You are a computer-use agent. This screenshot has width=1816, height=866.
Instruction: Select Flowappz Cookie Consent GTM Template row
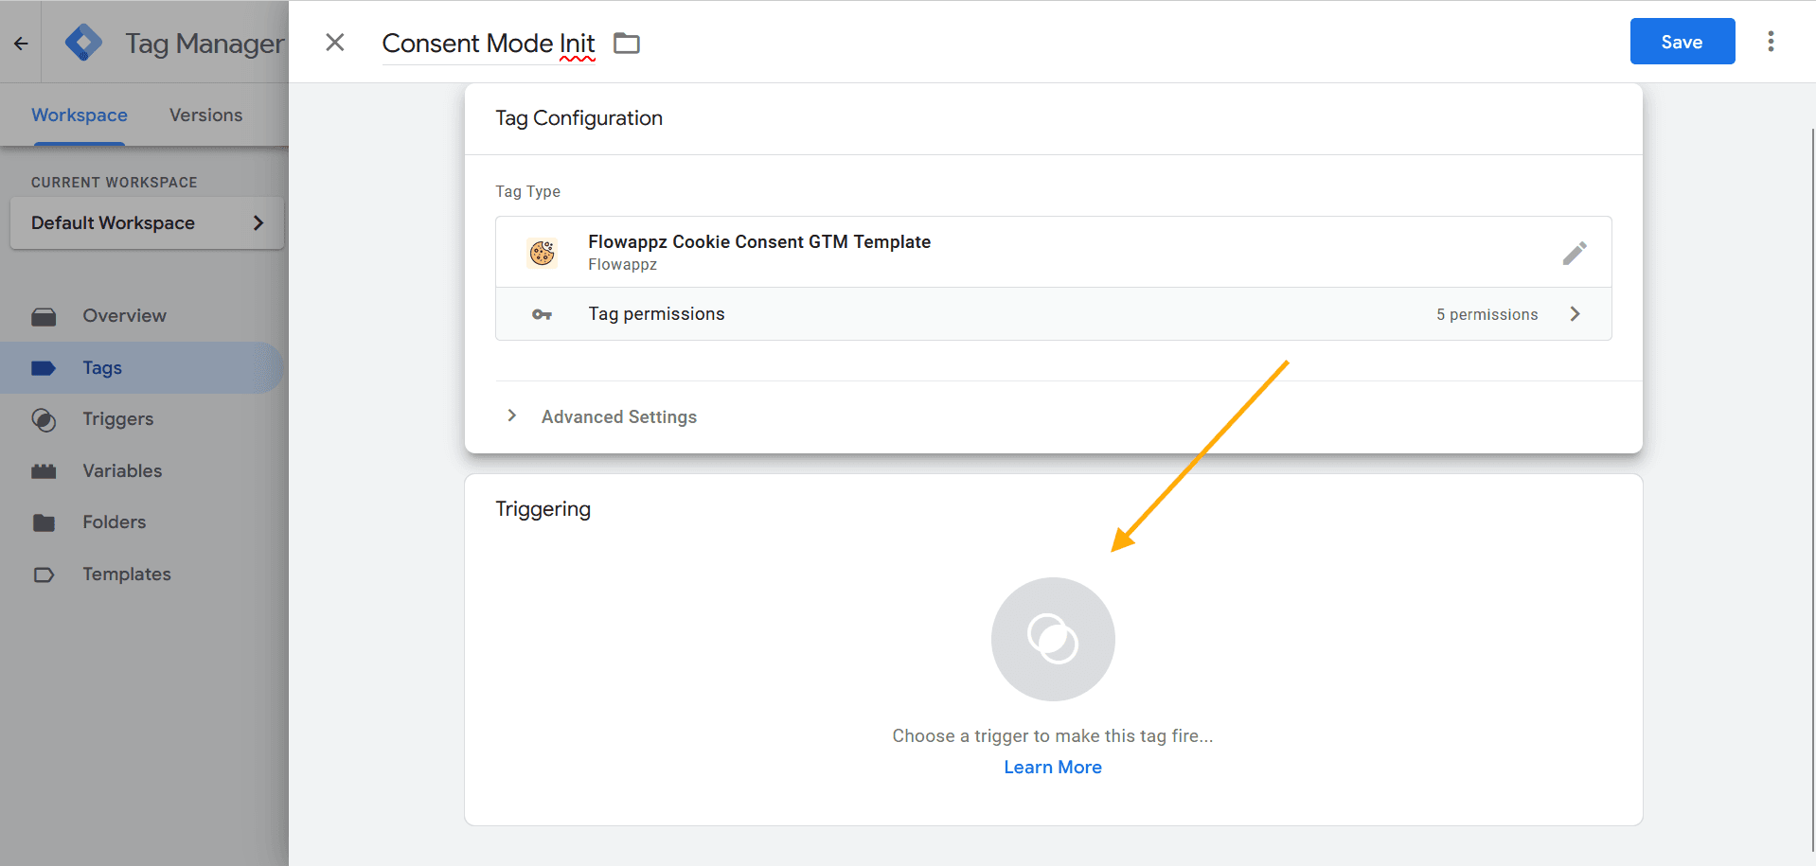point(1053,252)
